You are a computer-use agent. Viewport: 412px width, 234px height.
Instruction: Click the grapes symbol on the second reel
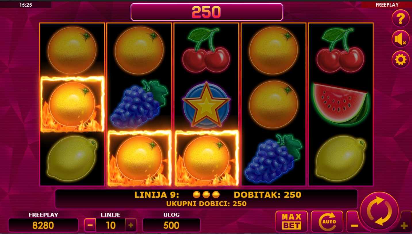tap(139, 104)
